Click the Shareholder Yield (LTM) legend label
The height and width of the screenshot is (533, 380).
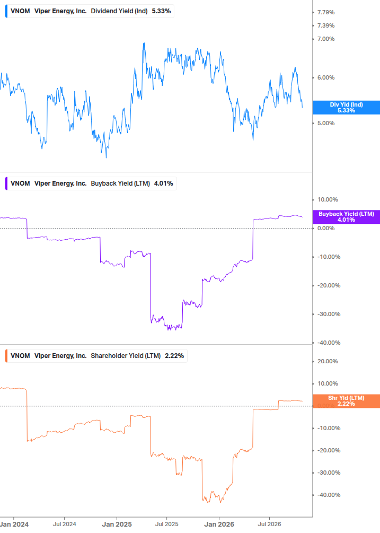(126, 356)
